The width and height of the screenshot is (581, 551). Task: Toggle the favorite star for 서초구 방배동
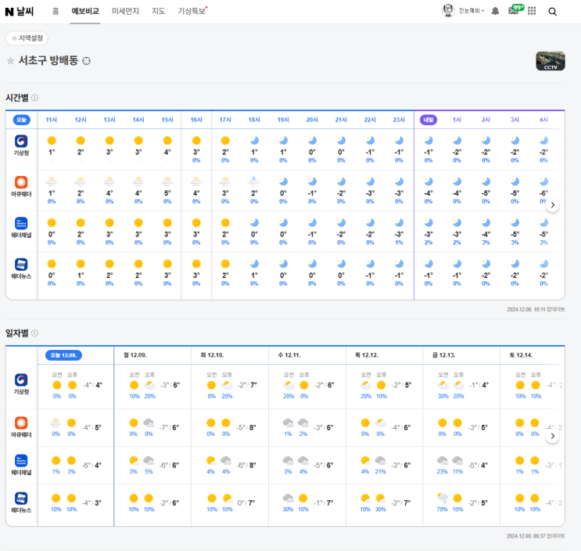pyautogui.click(x=11, y=61)
